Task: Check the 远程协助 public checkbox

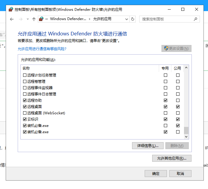Action: tap(178, 100)
